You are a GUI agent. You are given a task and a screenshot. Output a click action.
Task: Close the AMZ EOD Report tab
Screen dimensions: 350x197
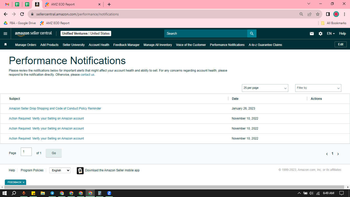tap(100, 4)
